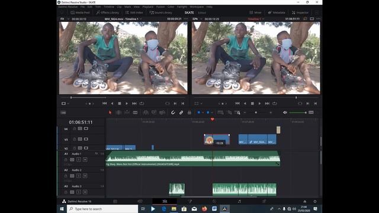Click the timeline zoom plus icon
The image size is (379, 213).
click(x=271, y=112)
